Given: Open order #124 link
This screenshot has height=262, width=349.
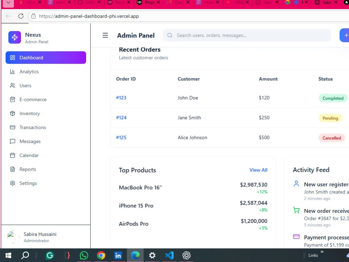Looking at the screenshot, I should [x=121, y=117].
